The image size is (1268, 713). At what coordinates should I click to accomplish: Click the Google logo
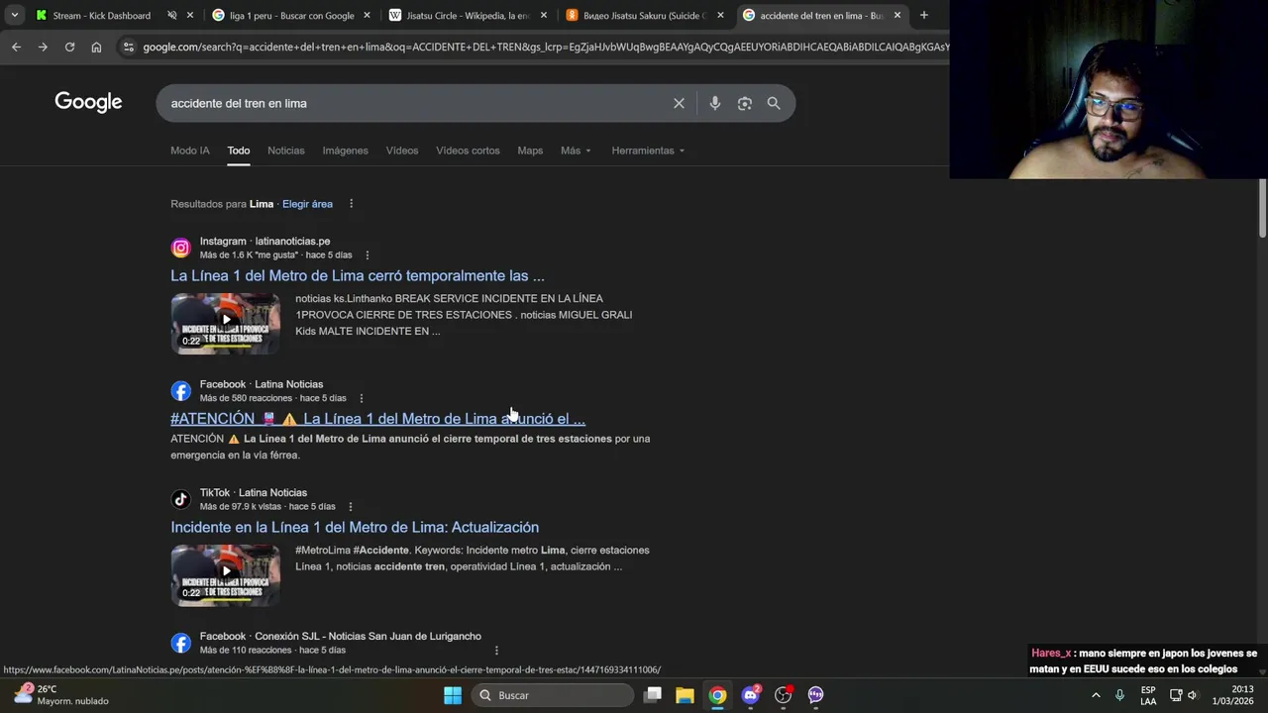coord(88,102)
